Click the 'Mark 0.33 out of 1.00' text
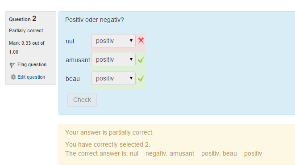295x165 pixels. [x=27, y=47]
